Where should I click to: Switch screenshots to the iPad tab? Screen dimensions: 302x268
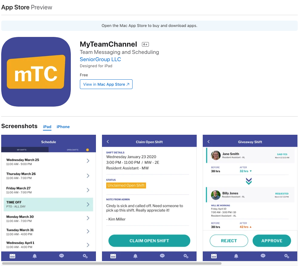click(x=47, y=127)
